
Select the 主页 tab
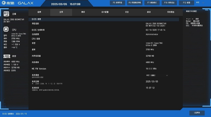(x=61, y=12)
